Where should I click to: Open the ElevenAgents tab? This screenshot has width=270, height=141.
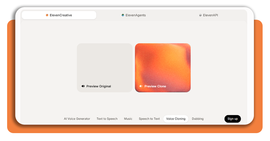[134, 15]
